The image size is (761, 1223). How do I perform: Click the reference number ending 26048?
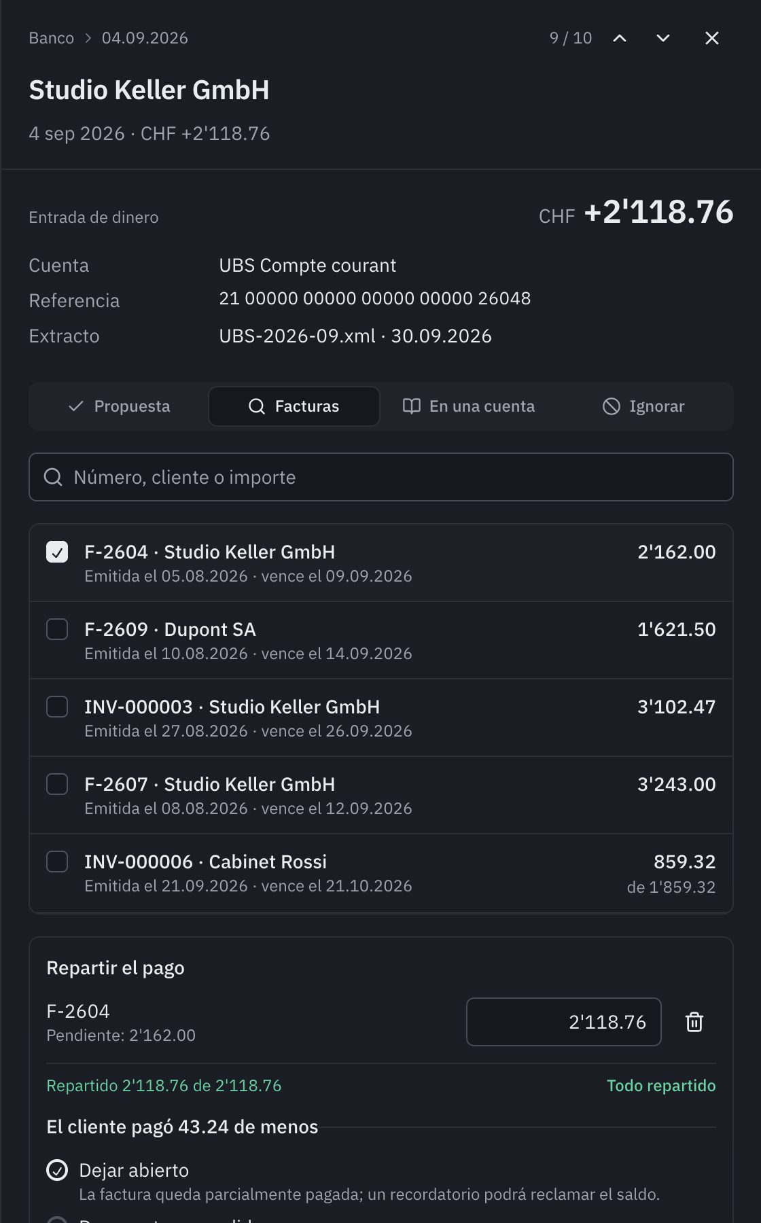coord(375,298)
